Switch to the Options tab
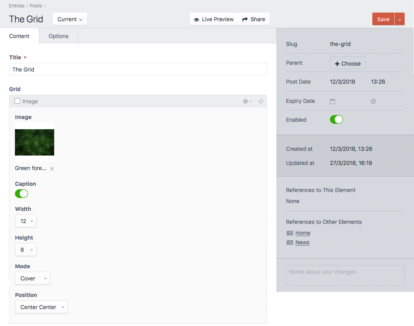Image resolution: width=414 pixels, height=326 pixels. tap(58, 36)
